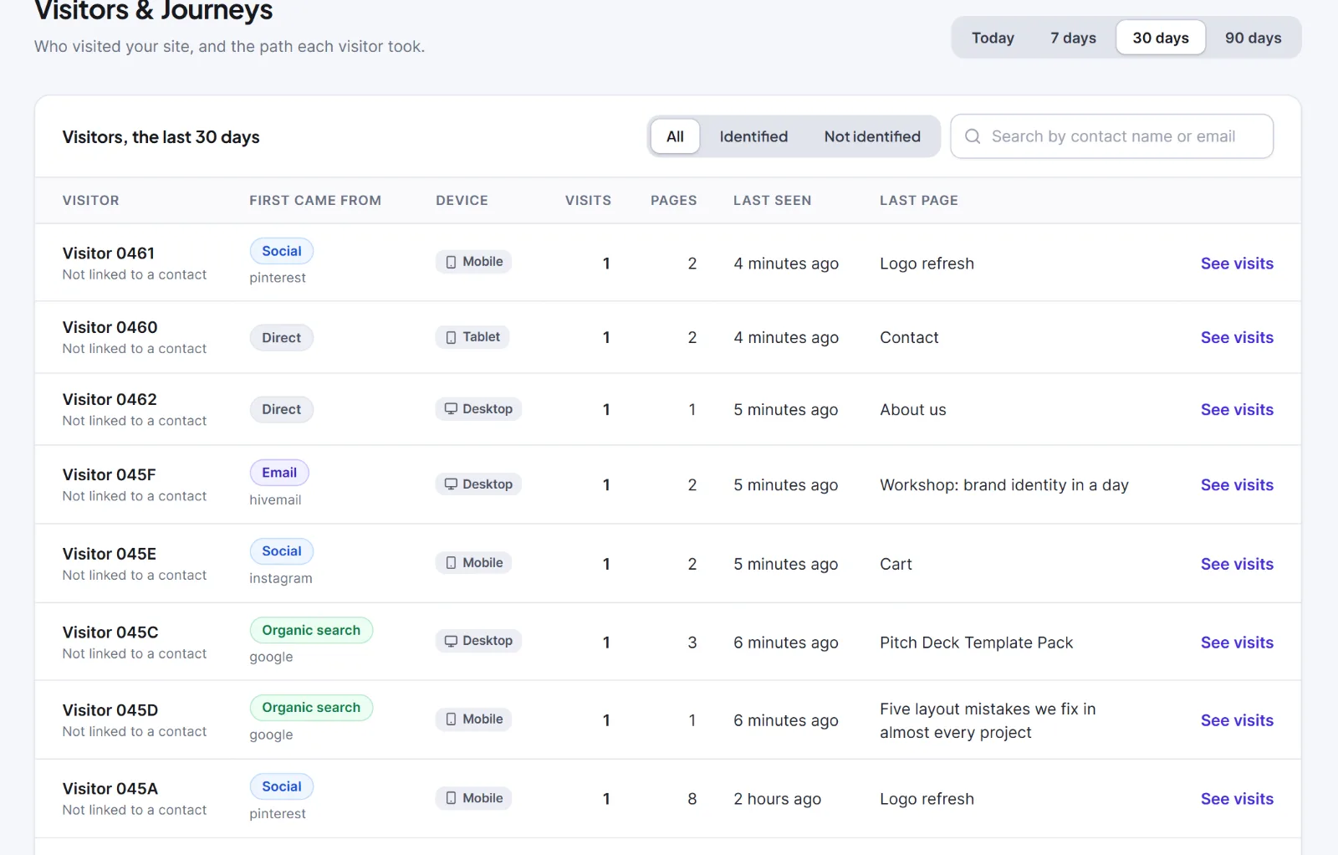Click the VISITOR column header
The image size is (1338, 855).
click(x=90, y=200)
